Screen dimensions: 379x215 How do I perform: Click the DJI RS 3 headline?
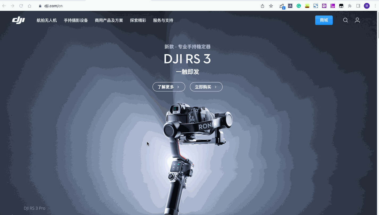(x=188, y=59)
